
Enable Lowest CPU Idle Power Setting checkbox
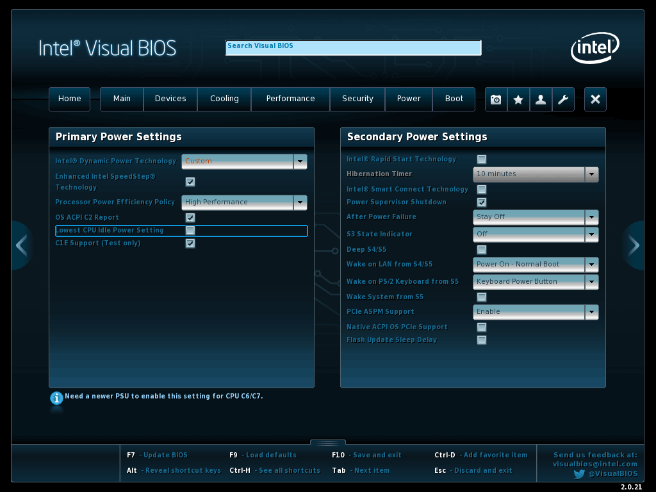pyautogui.click(x=190, y=231)
